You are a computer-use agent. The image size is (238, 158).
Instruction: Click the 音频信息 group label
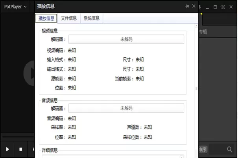click(x=50, y=100)
